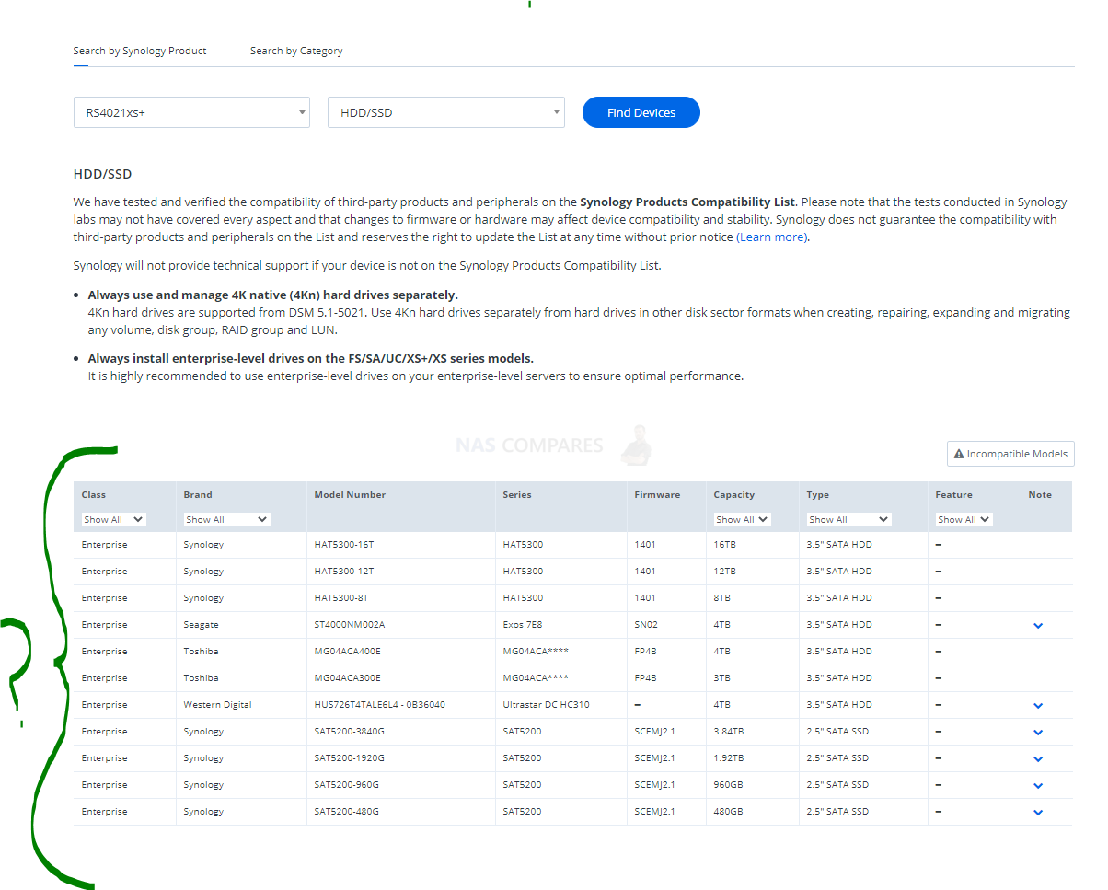Image resolution: width=1108 pixels, height=890 pixels.
Task: Select model number SAT5200-3840G
Action: point(350,732)
